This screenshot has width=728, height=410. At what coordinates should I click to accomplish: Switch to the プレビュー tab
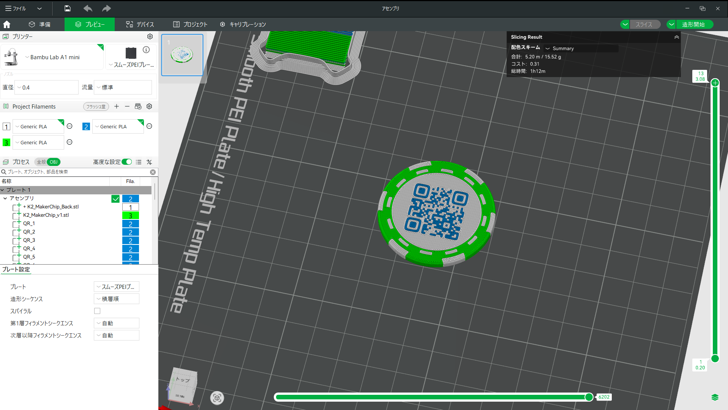[x=90, y=24]
